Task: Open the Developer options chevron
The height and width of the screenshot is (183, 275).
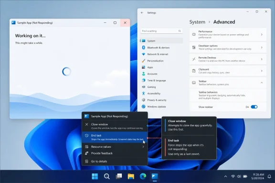Action: (262, 48)
